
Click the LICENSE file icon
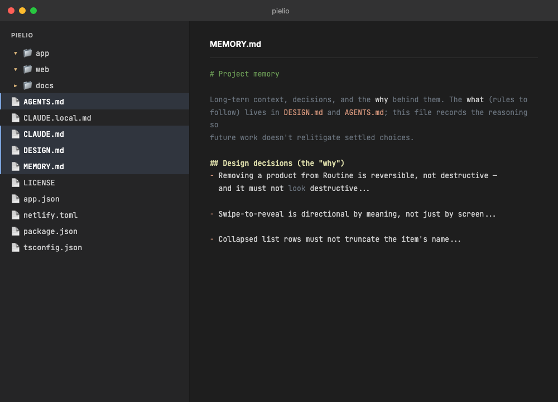[x=15, y=183]
